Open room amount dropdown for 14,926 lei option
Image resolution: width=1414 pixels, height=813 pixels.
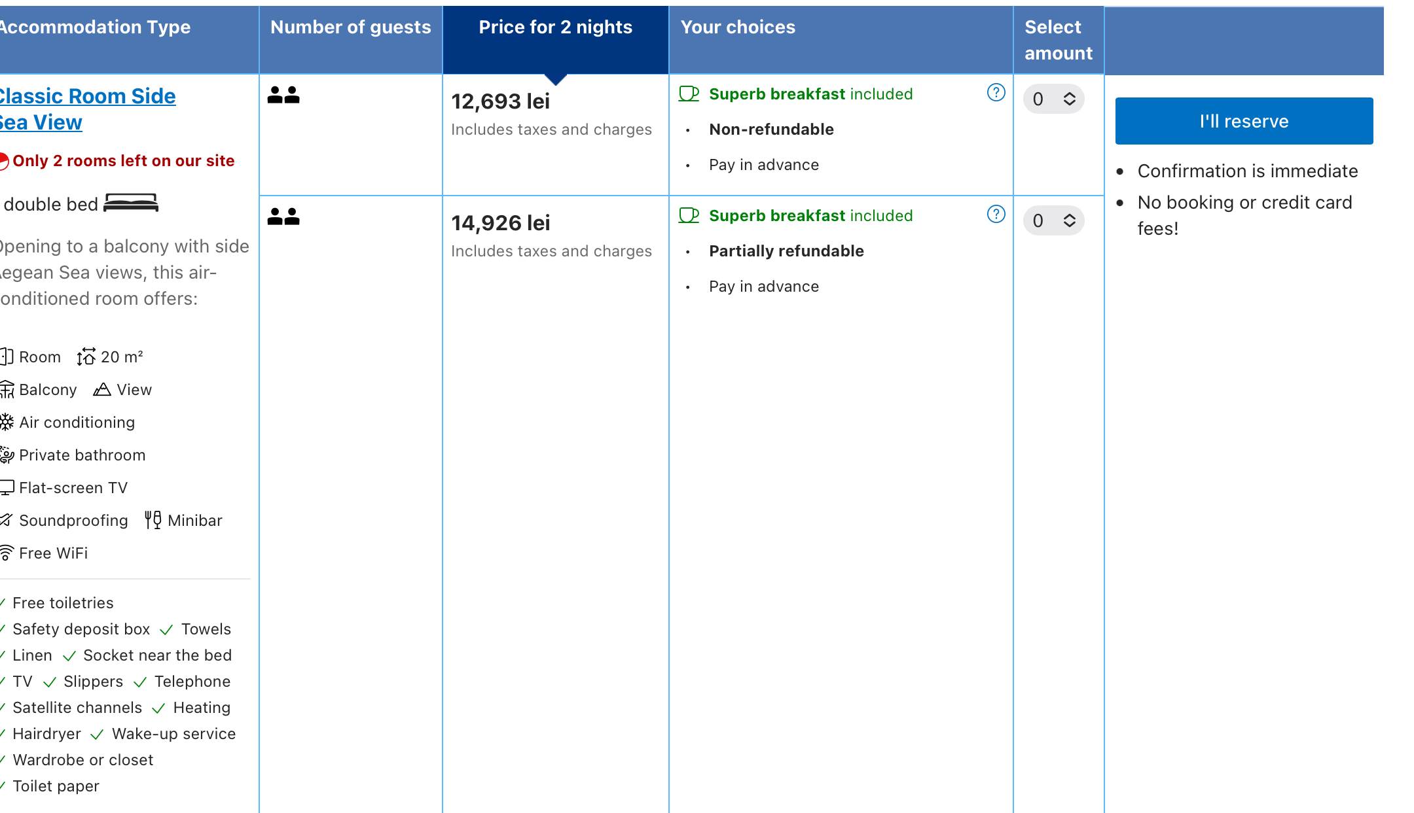1054,221
